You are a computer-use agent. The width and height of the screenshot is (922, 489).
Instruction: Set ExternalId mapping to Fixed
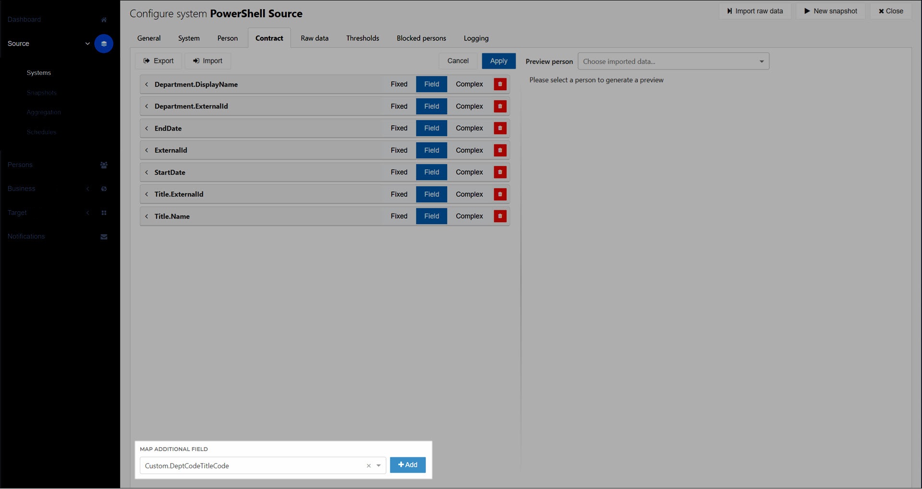click(x=399, y=150)
